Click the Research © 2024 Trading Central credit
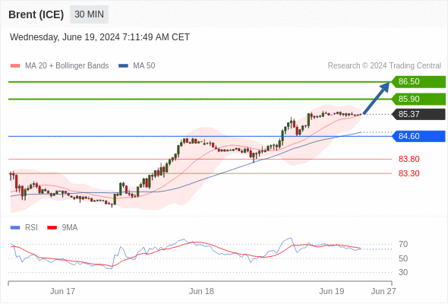Viewport: 448px width, 304px height. click(384, 66)
